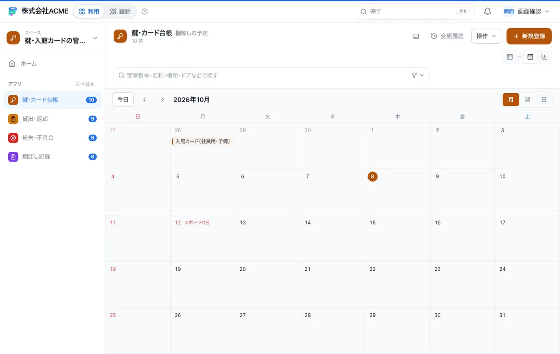Click the 2026年10月 month label

click(x=192, y=100)
